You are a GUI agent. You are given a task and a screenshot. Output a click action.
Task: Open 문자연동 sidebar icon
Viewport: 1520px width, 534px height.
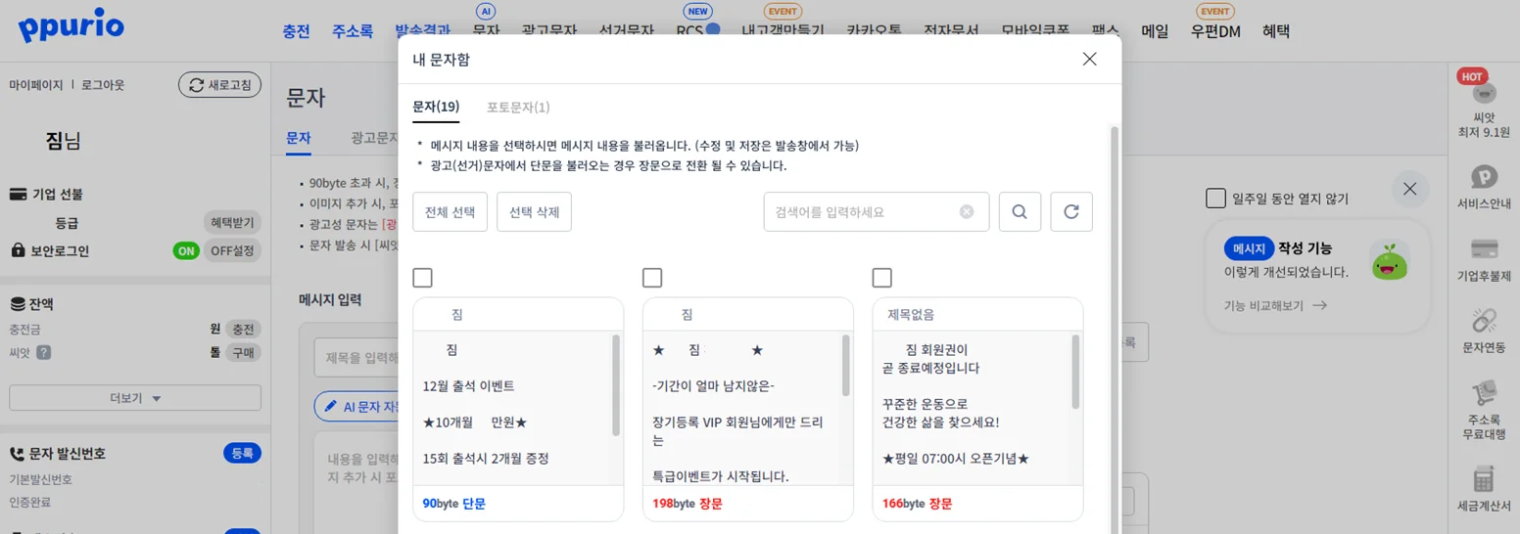click(1484, 331)
